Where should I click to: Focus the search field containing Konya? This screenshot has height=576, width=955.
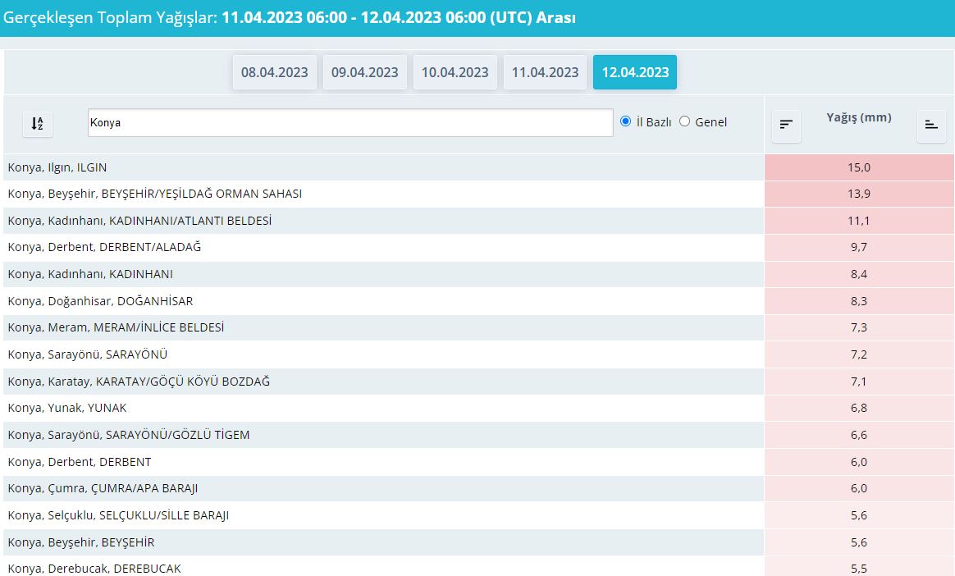350,122
